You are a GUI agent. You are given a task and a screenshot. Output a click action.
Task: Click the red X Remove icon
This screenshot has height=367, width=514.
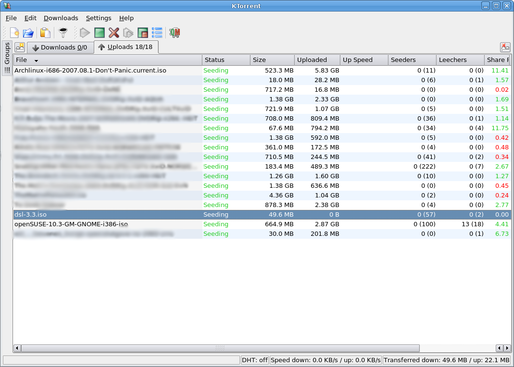114,33
